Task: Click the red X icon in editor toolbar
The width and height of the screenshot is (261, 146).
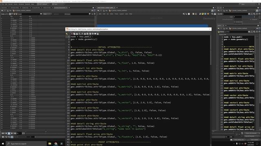Action: point(72,34)
